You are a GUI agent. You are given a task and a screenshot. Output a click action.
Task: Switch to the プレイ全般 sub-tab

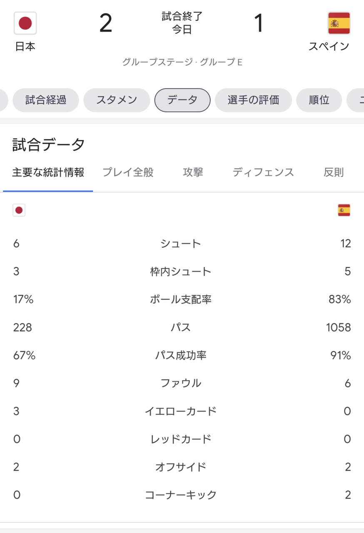(128, 172)
